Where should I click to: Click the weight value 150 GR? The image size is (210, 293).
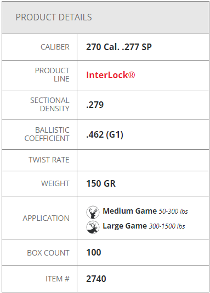[101, 183]
